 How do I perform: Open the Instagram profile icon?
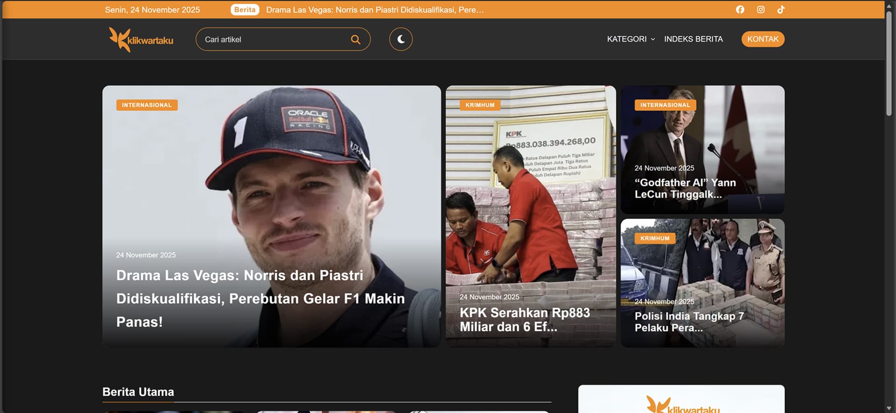point(761,9)
